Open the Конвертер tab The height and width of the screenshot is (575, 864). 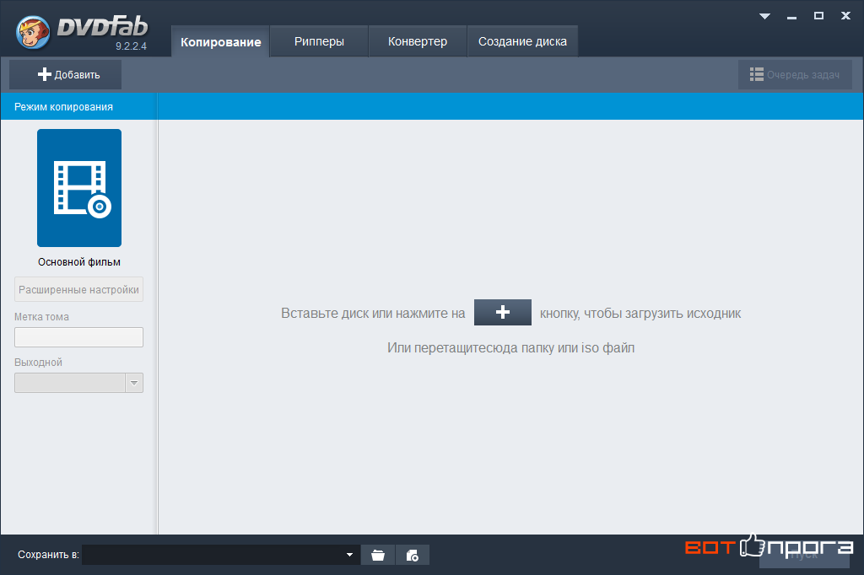[x=417, y=41]
